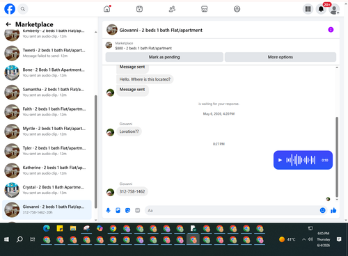348x256 pixels.
Task: Open Bone 2 Beds 1 Bath conversation
Action: pyautogui.click(x=47, y=72)
